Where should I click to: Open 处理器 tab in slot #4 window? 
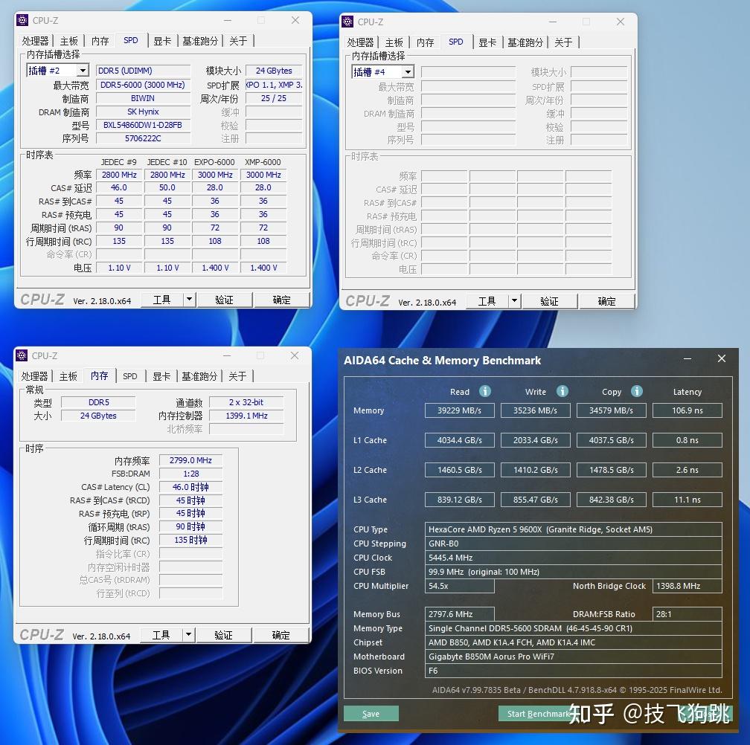click(x=361, y=42)
